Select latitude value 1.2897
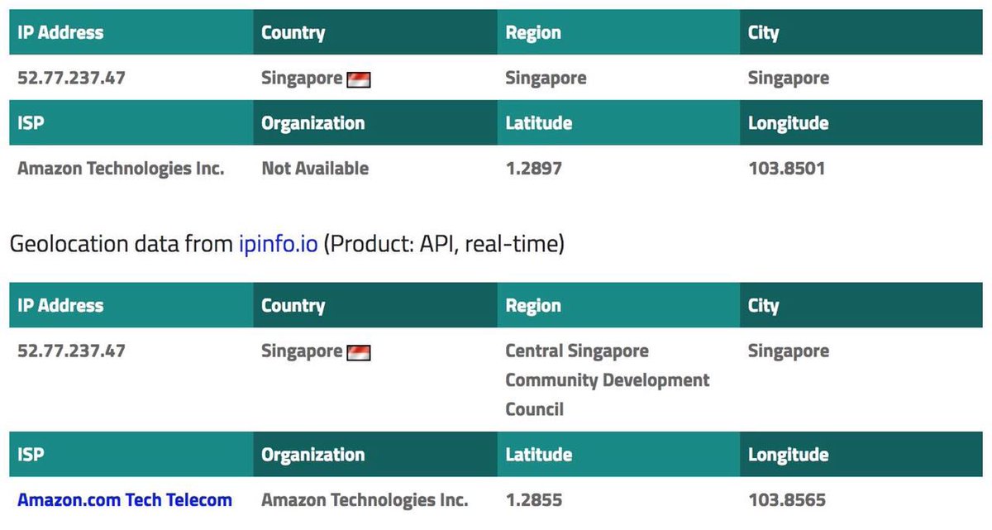Screen dimensions: 992x530 point(534,169)
